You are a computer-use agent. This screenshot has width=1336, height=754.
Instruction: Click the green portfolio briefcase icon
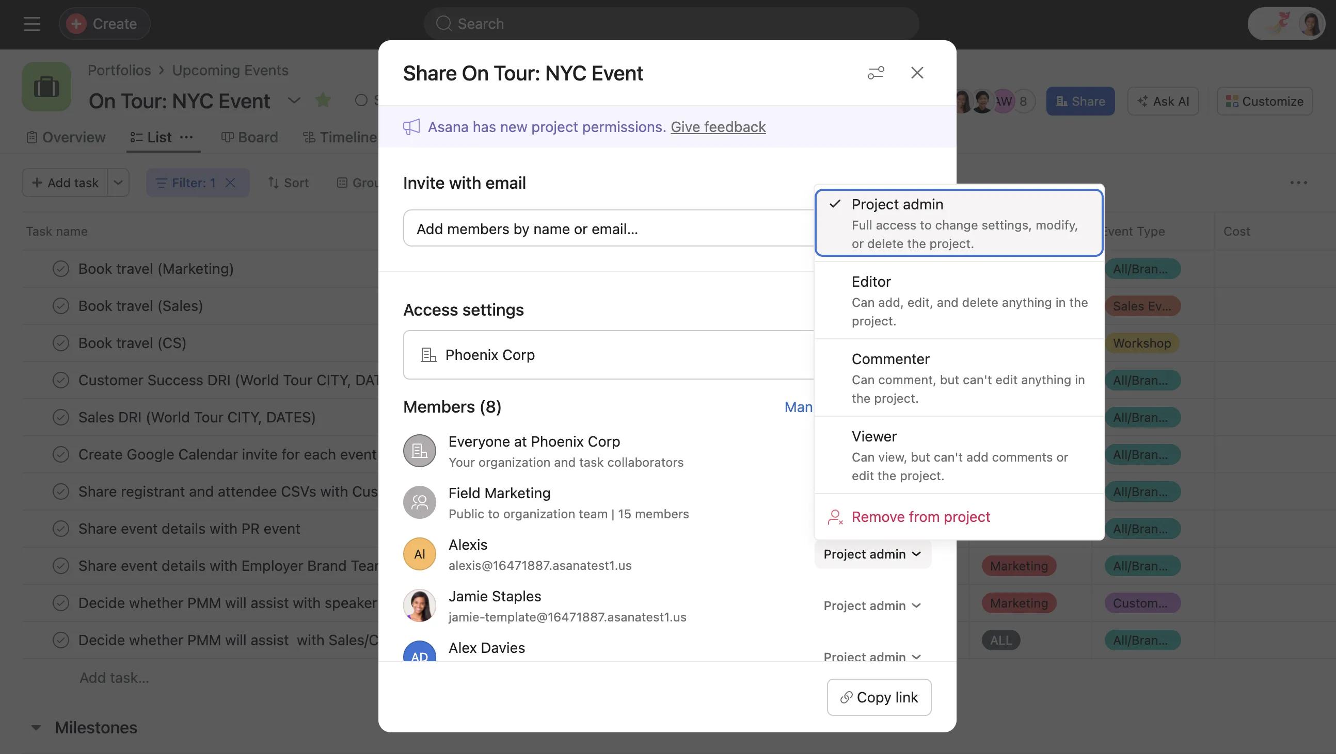(x=46, y=86)
